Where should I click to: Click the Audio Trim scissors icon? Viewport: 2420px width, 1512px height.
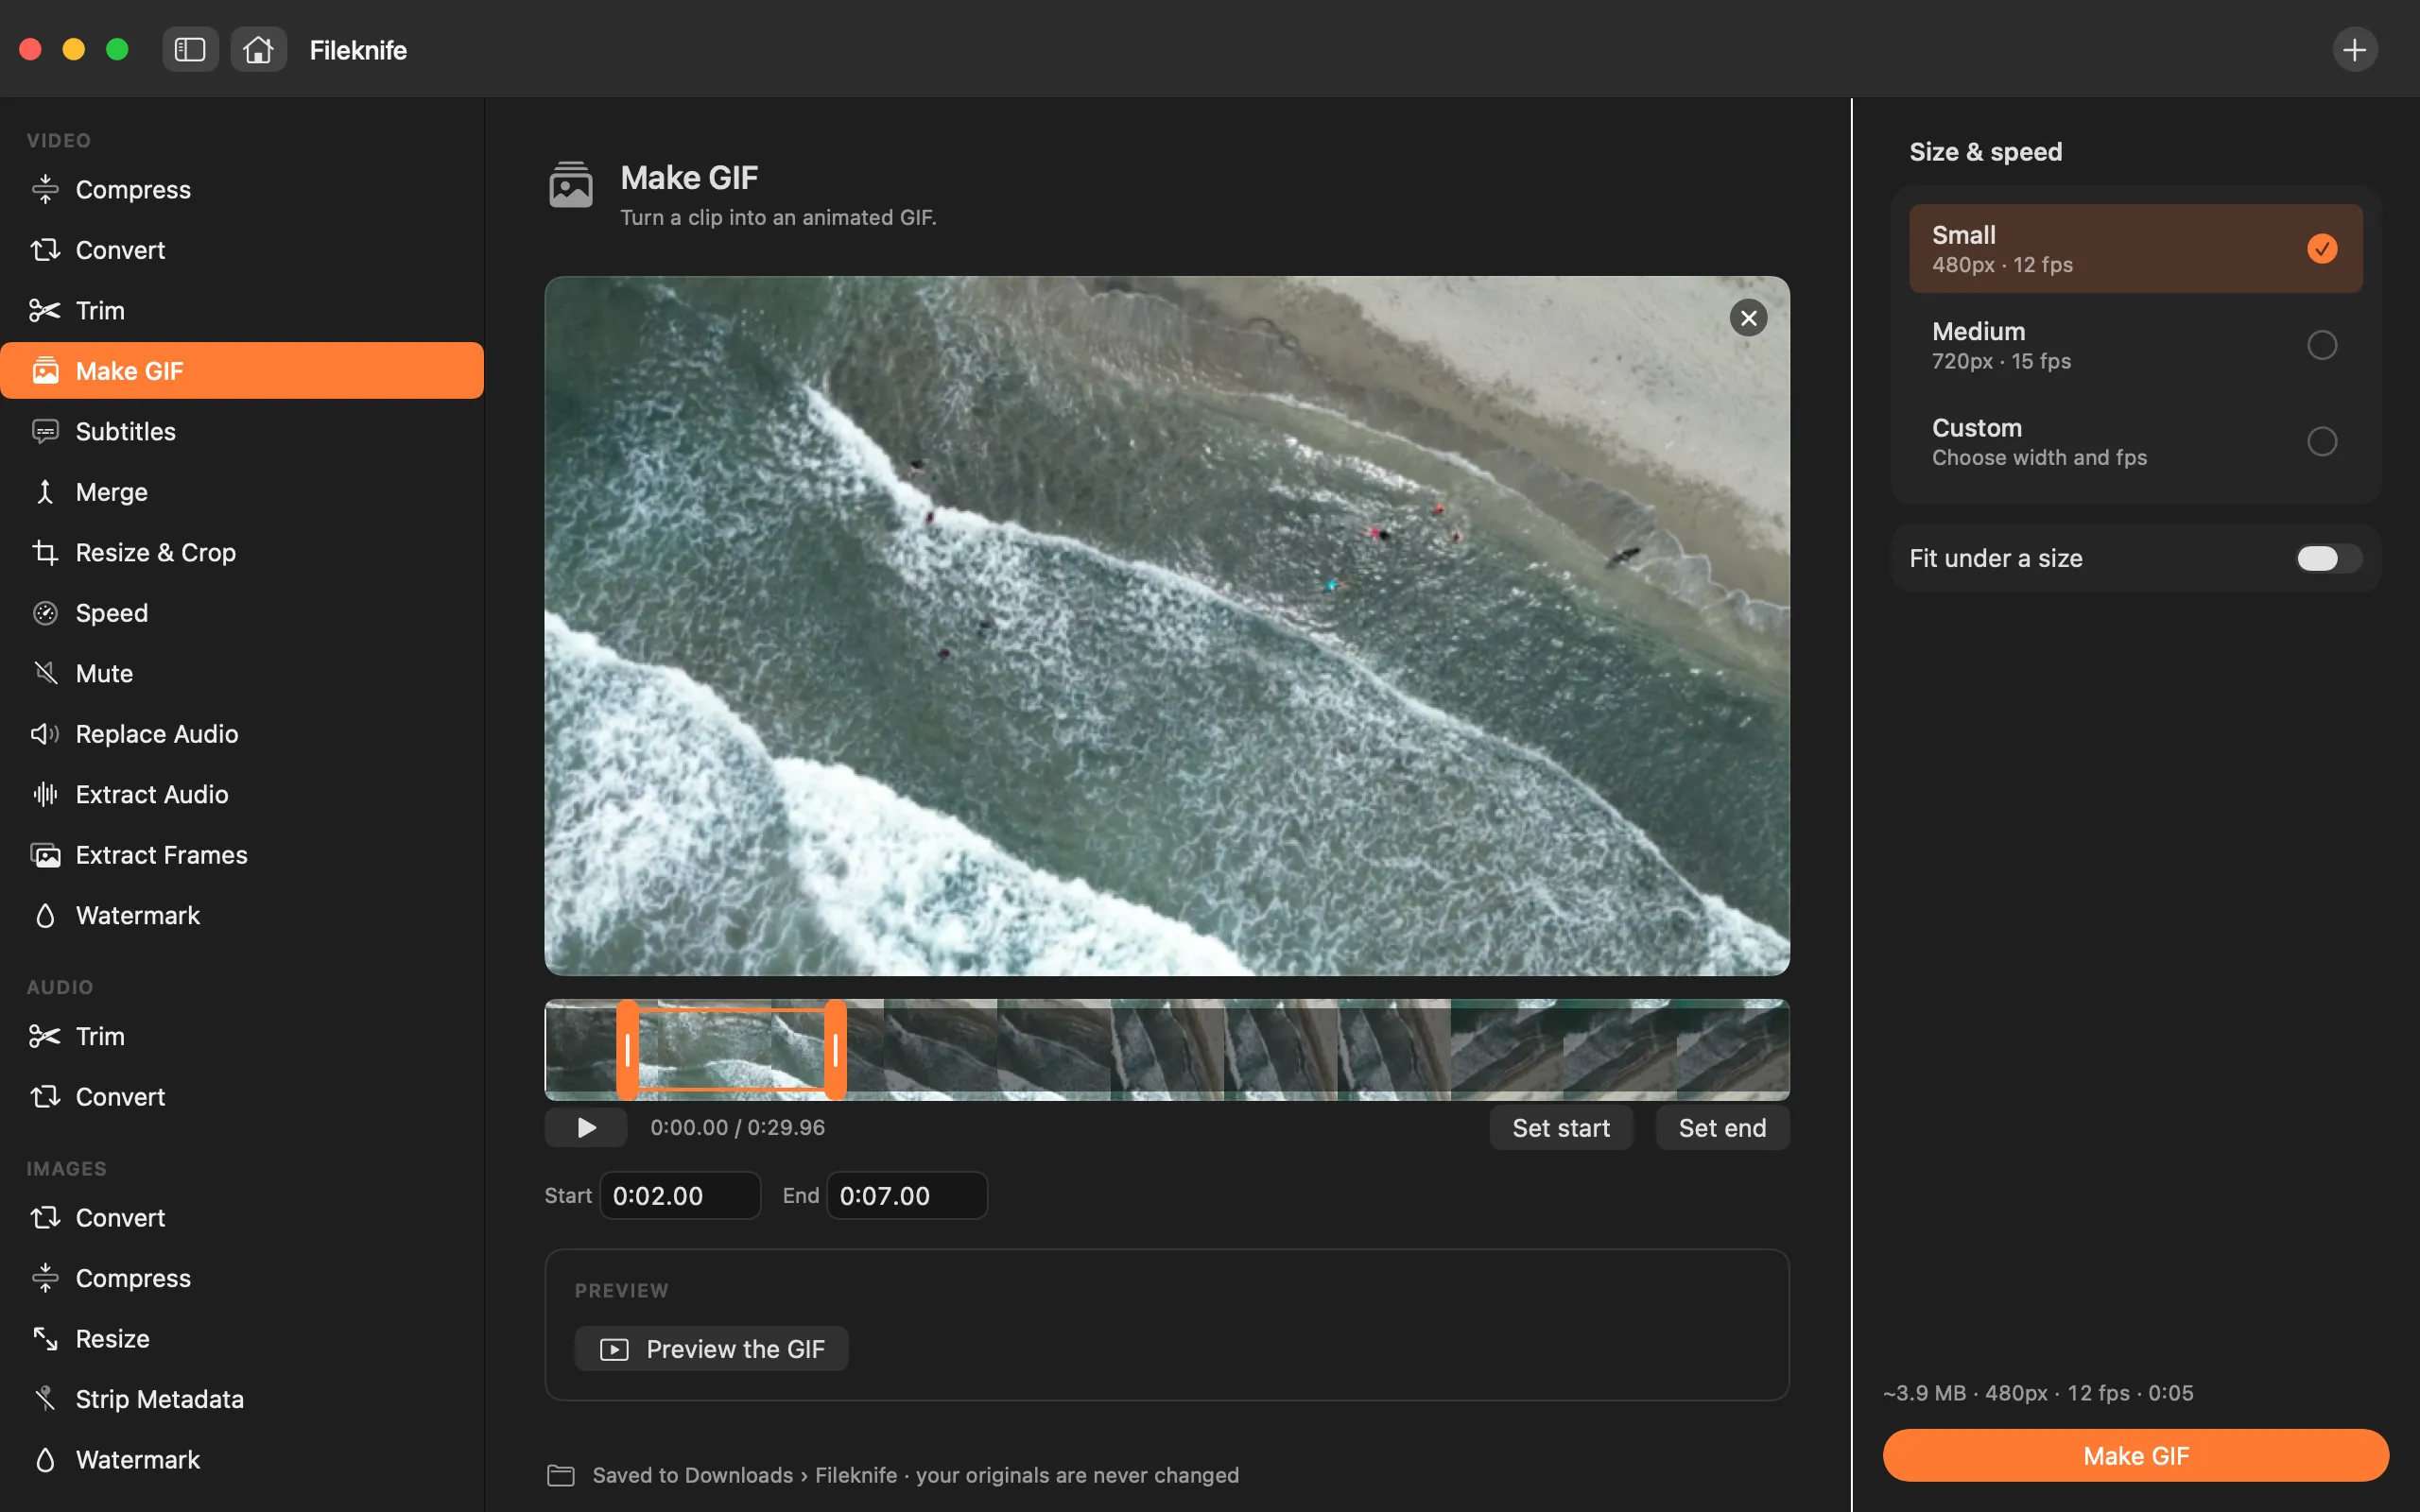45,1036
